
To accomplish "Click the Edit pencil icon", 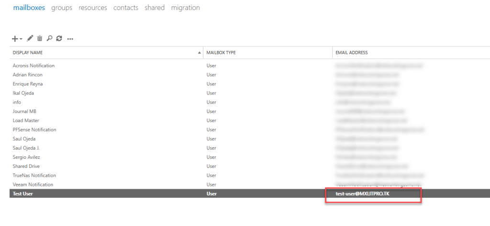I will point(30,39).
